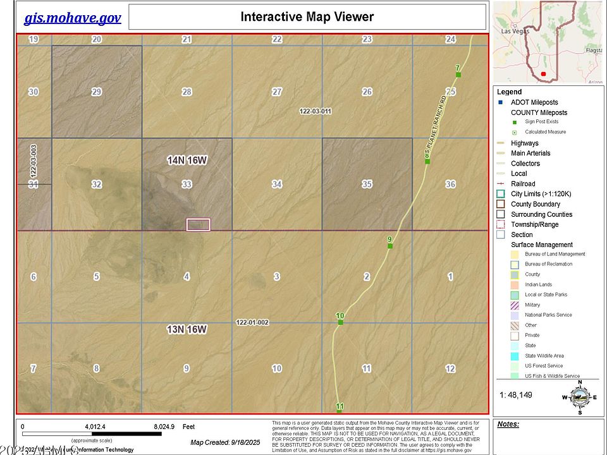Image resolution: width=607 pixels, height=455 pixels.
Task: Click the Bureau of Reclamation swatch
Action: point(515,265)
